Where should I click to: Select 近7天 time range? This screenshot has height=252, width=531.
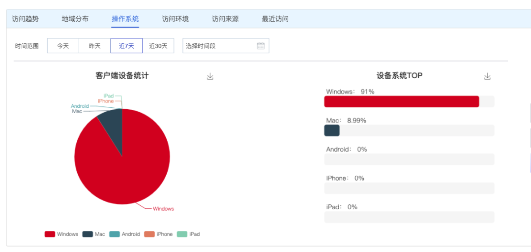click(x=126, y=46)
